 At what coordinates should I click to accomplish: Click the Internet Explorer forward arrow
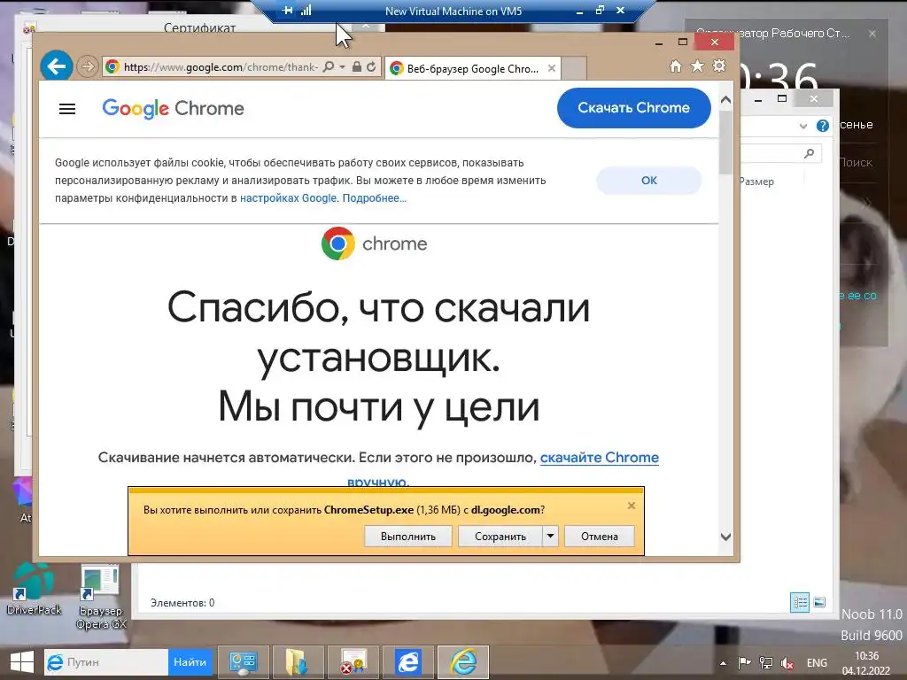88,67
